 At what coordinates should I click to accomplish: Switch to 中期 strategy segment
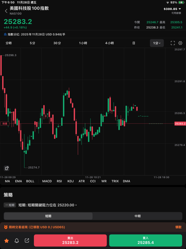coord(137,216)
